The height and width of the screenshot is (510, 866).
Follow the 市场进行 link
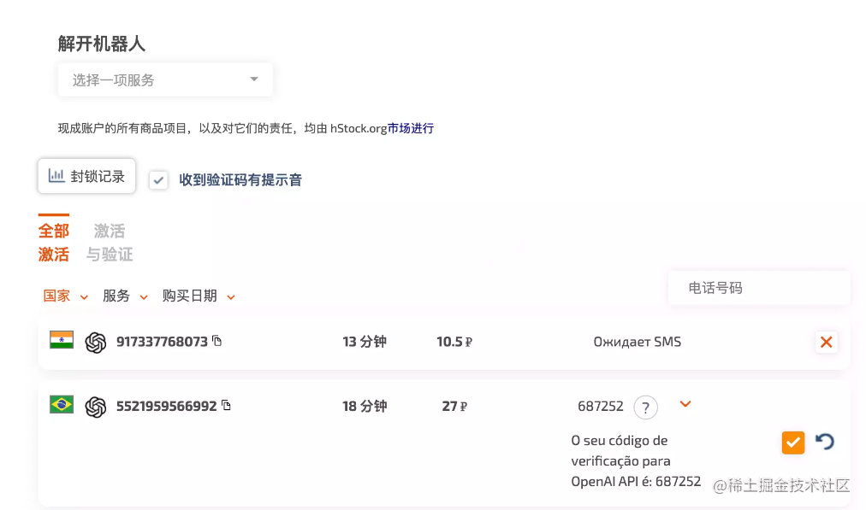click(411, 128)
